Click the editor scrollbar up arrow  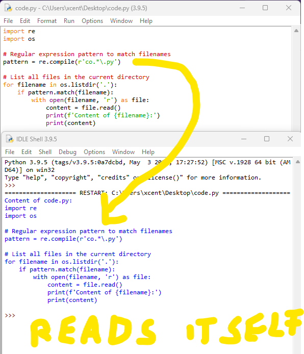coord(296,31)
